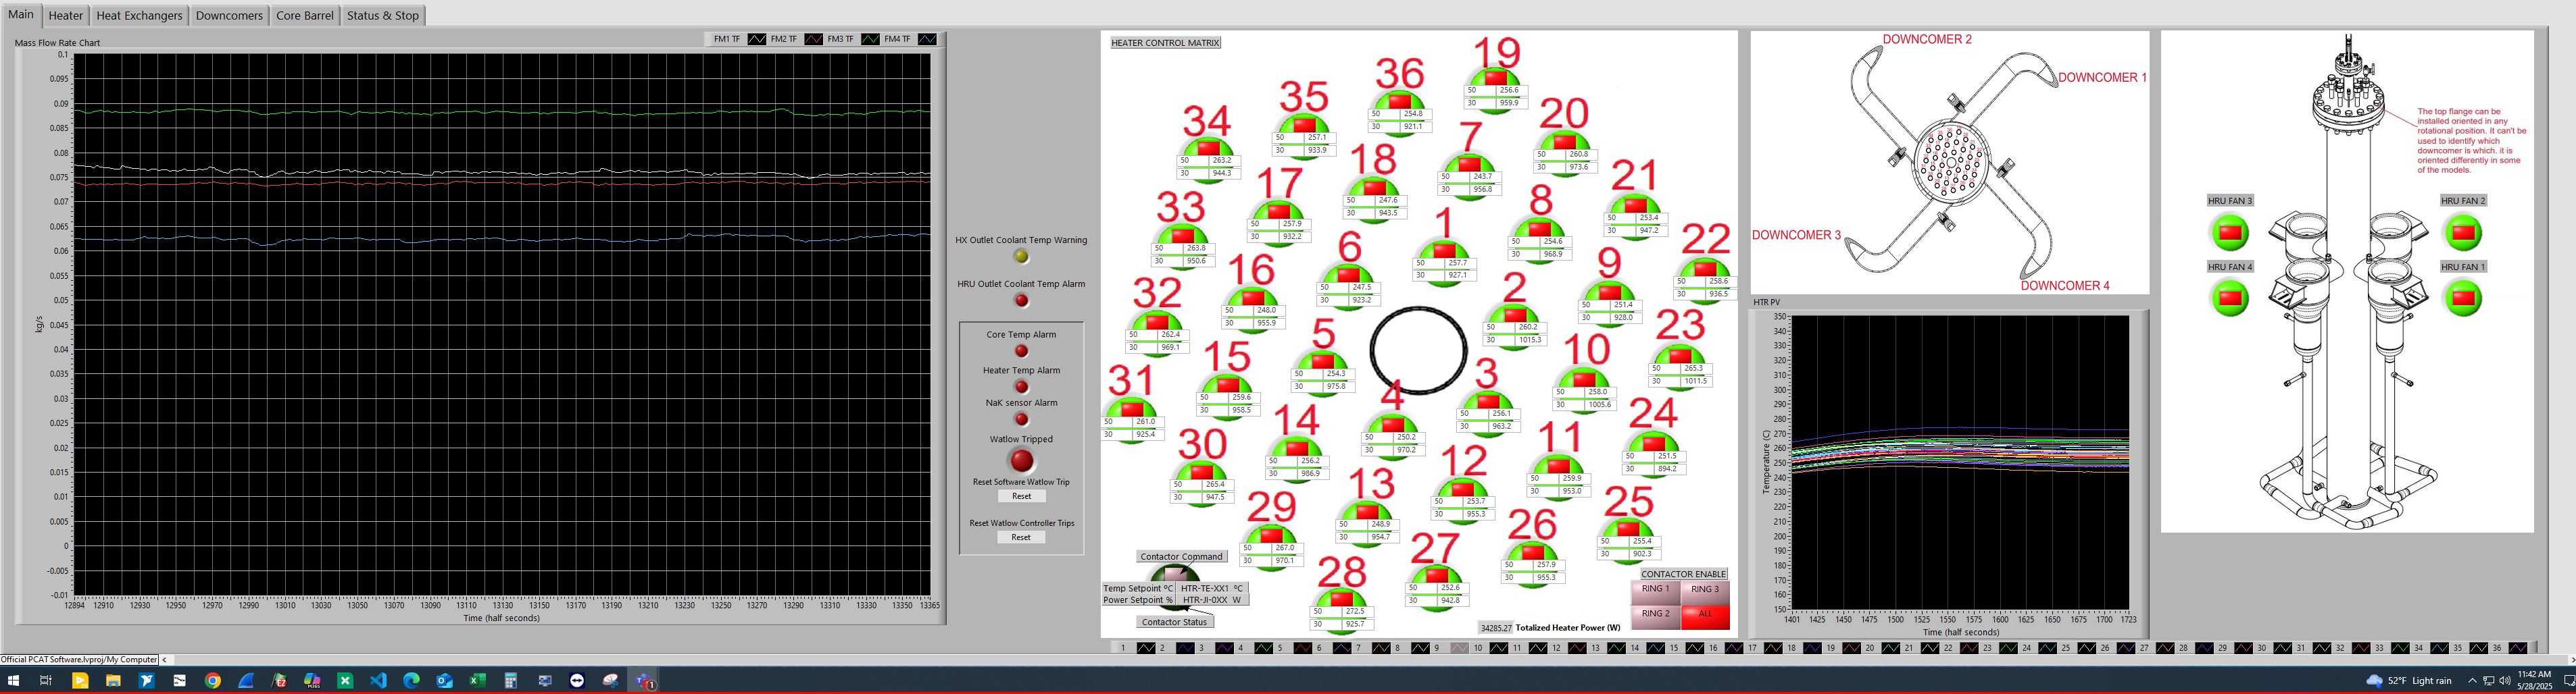2576x694 pixels.
Task: Click the HRU FAN 3 indicator
Action: coord(2230,233)
